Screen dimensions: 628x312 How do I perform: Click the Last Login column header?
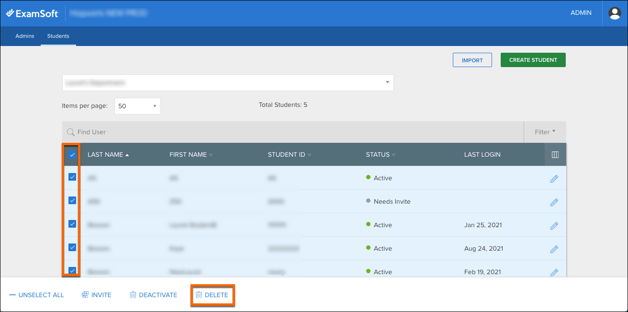tap(482, 155)
